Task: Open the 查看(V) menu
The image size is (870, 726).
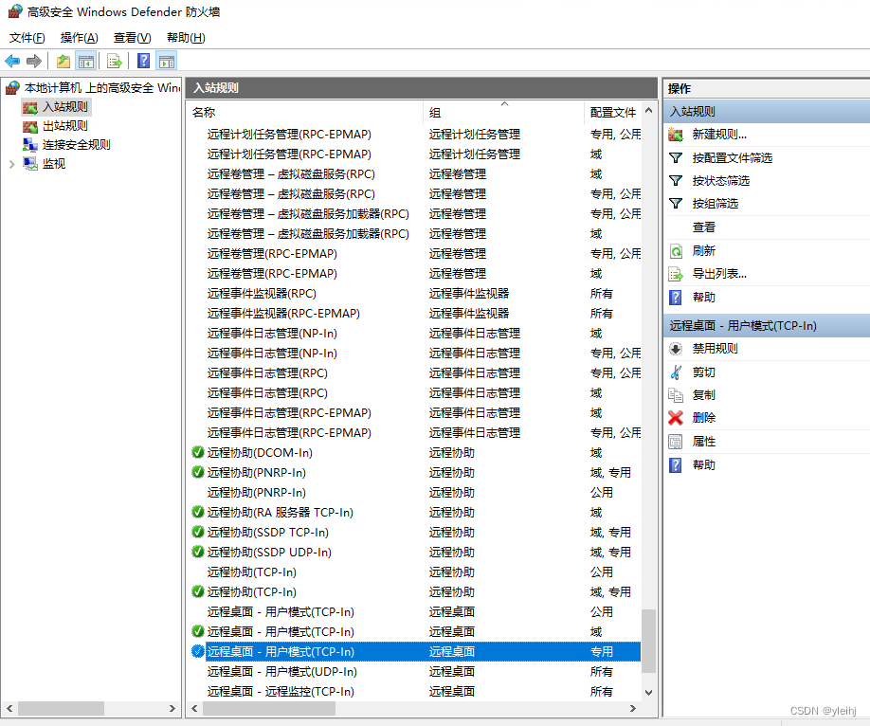Action: tap(132, 38)
